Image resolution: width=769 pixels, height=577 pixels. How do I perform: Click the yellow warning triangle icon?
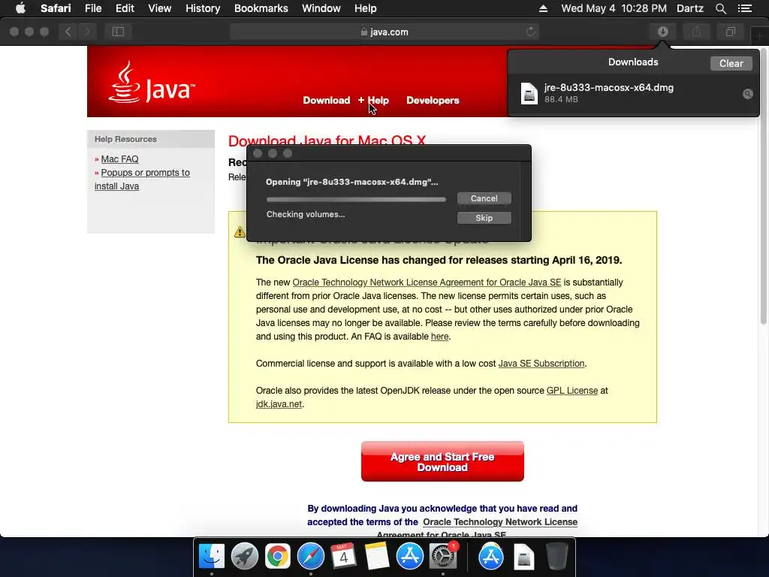[x=240, y=232]
